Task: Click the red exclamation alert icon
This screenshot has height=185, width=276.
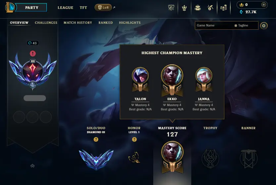Action: coord(32,54)
